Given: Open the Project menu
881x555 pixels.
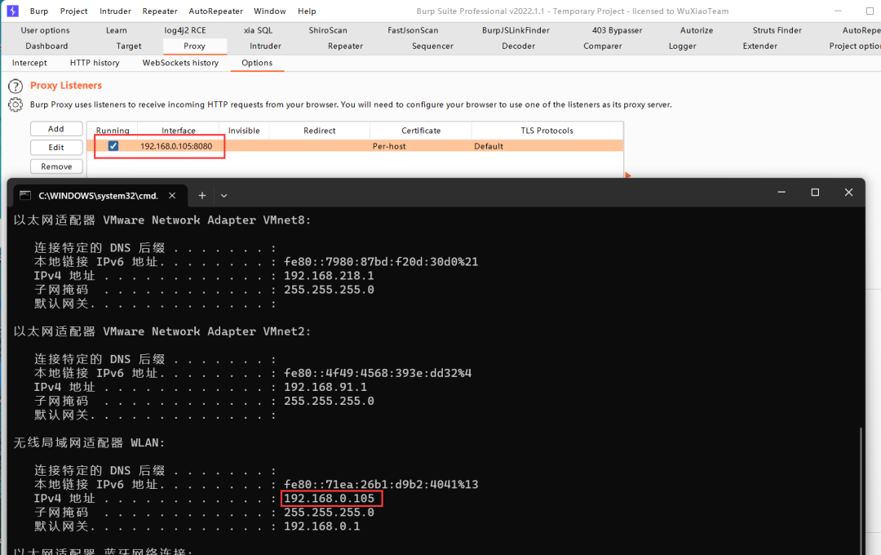Looking at the screenshot, I should [x=73, y=11].
